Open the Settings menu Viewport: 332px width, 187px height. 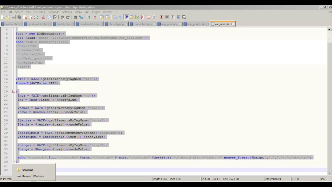click(67, 12)
